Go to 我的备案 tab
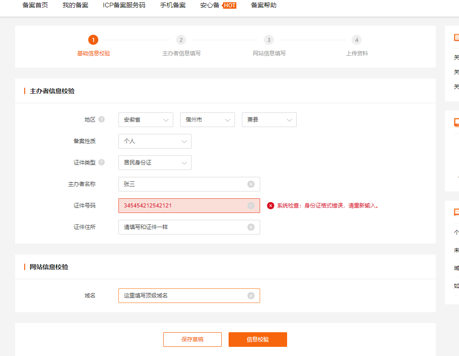459x356 pixels. pyautogui.click(x=75, y=5)
